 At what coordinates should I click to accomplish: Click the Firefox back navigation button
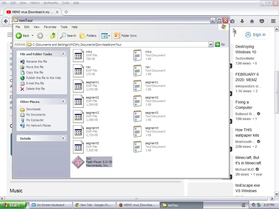(x=6, y=21)
